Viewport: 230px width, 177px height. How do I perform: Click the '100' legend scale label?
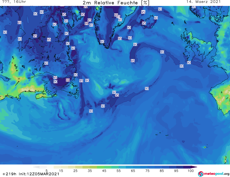(191, 171)
